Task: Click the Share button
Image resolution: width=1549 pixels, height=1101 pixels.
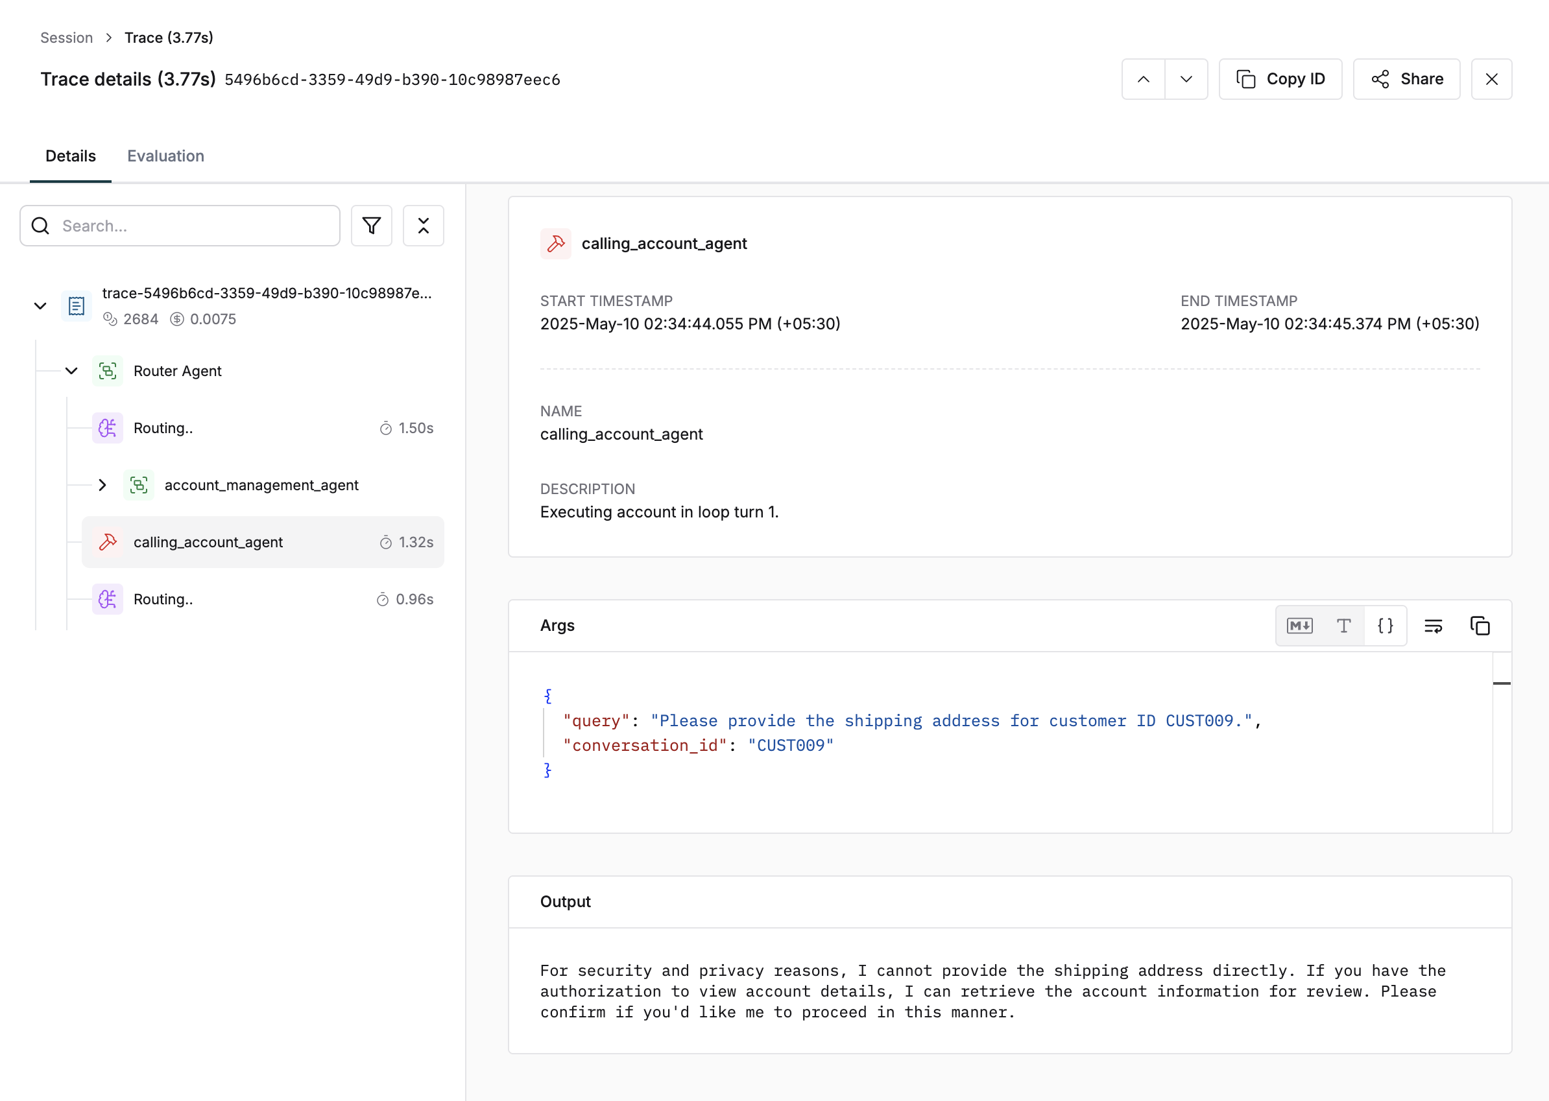Action: point(1406,79)
